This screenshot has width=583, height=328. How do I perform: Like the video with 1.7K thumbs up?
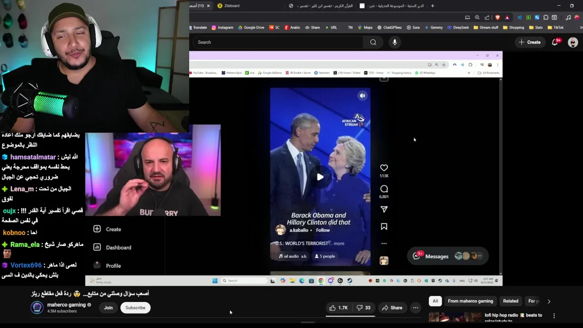point(338,308)
